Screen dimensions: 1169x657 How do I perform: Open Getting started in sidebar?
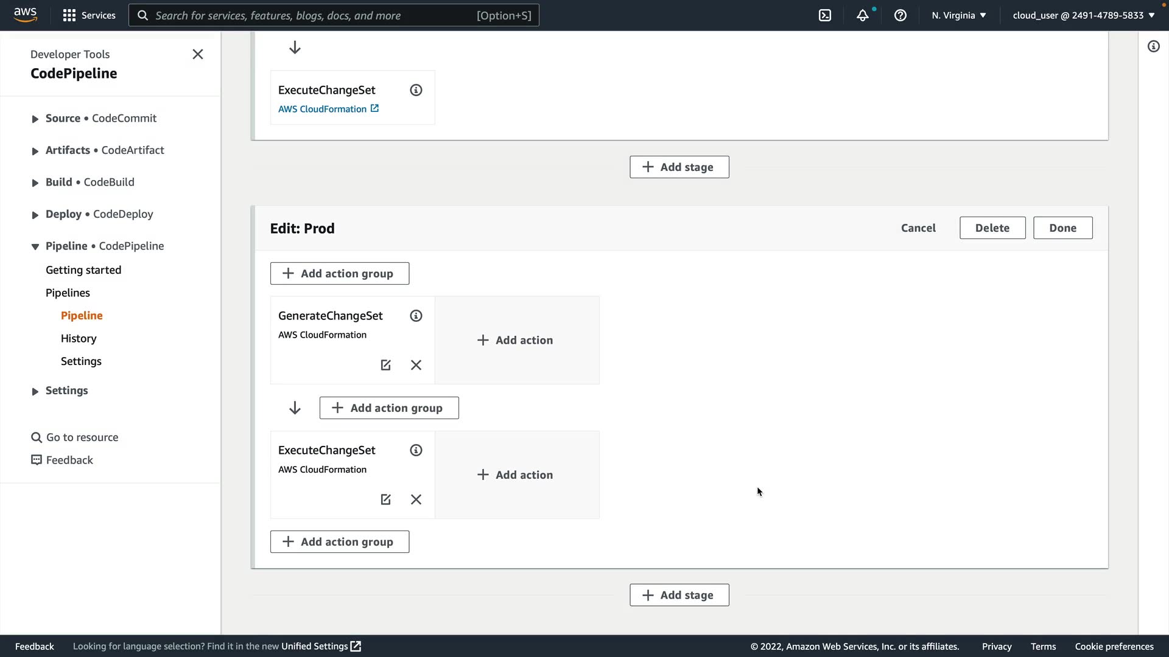click(x=83, y=270)
